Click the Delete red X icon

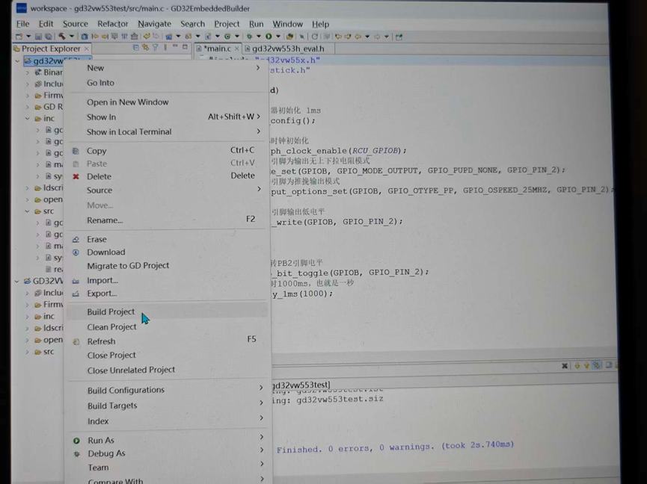[x=76, y=176]
